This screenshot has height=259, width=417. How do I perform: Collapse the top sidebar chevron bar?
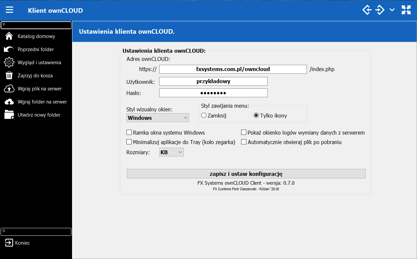[36, 25]
